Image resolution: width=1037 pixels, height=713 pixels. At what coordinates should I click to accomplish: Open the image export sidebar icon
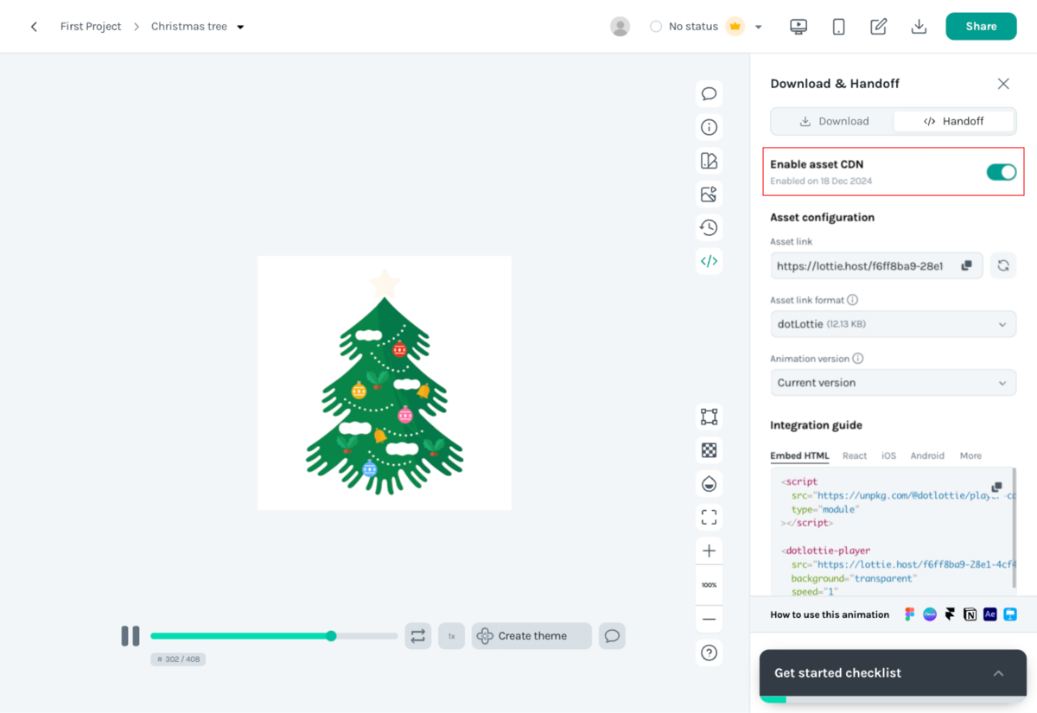click(709, 194)
